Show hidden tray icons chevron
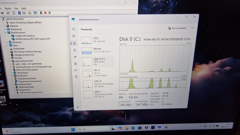The height and width of the screenshot is (135, 240). [x=200, y=126]
